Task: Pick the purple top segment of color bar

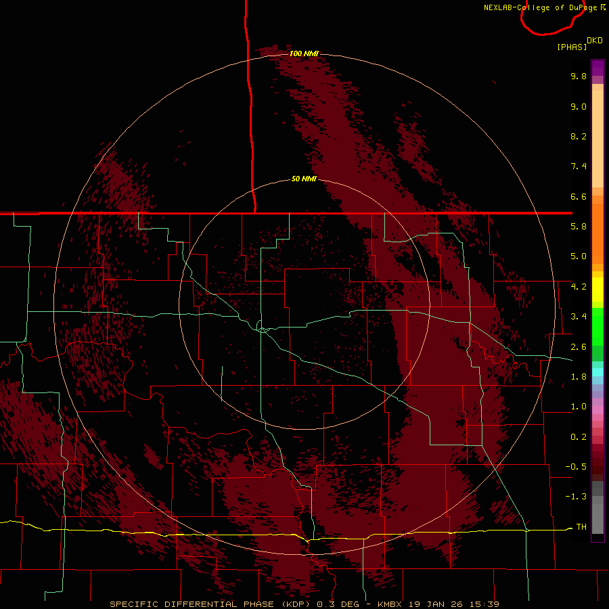Action: [597, 68]
